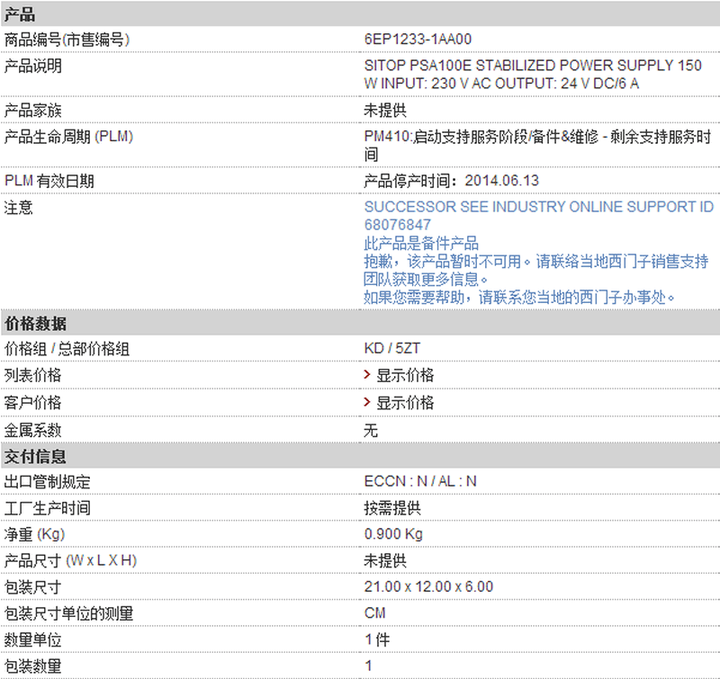Click 按需提供 production time value
Image resolution: width=720 pixels, height=679 pixels.
[392, 508]
